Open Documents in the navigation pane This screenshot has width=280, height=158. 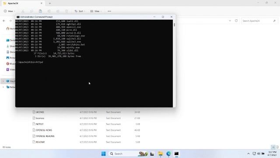(x=10, y=52)
